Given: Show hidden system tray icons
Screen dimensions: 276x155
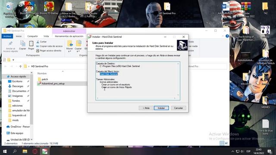Looking at the screenshot, I should 232,151.
